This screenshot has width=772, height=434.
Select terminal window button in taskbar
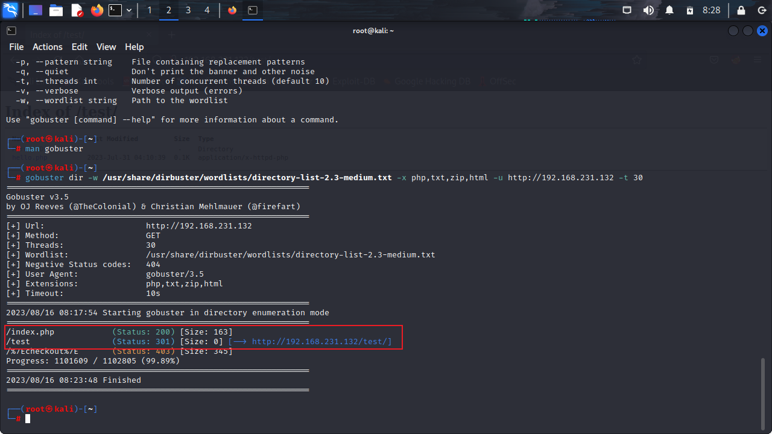point(253,10)
